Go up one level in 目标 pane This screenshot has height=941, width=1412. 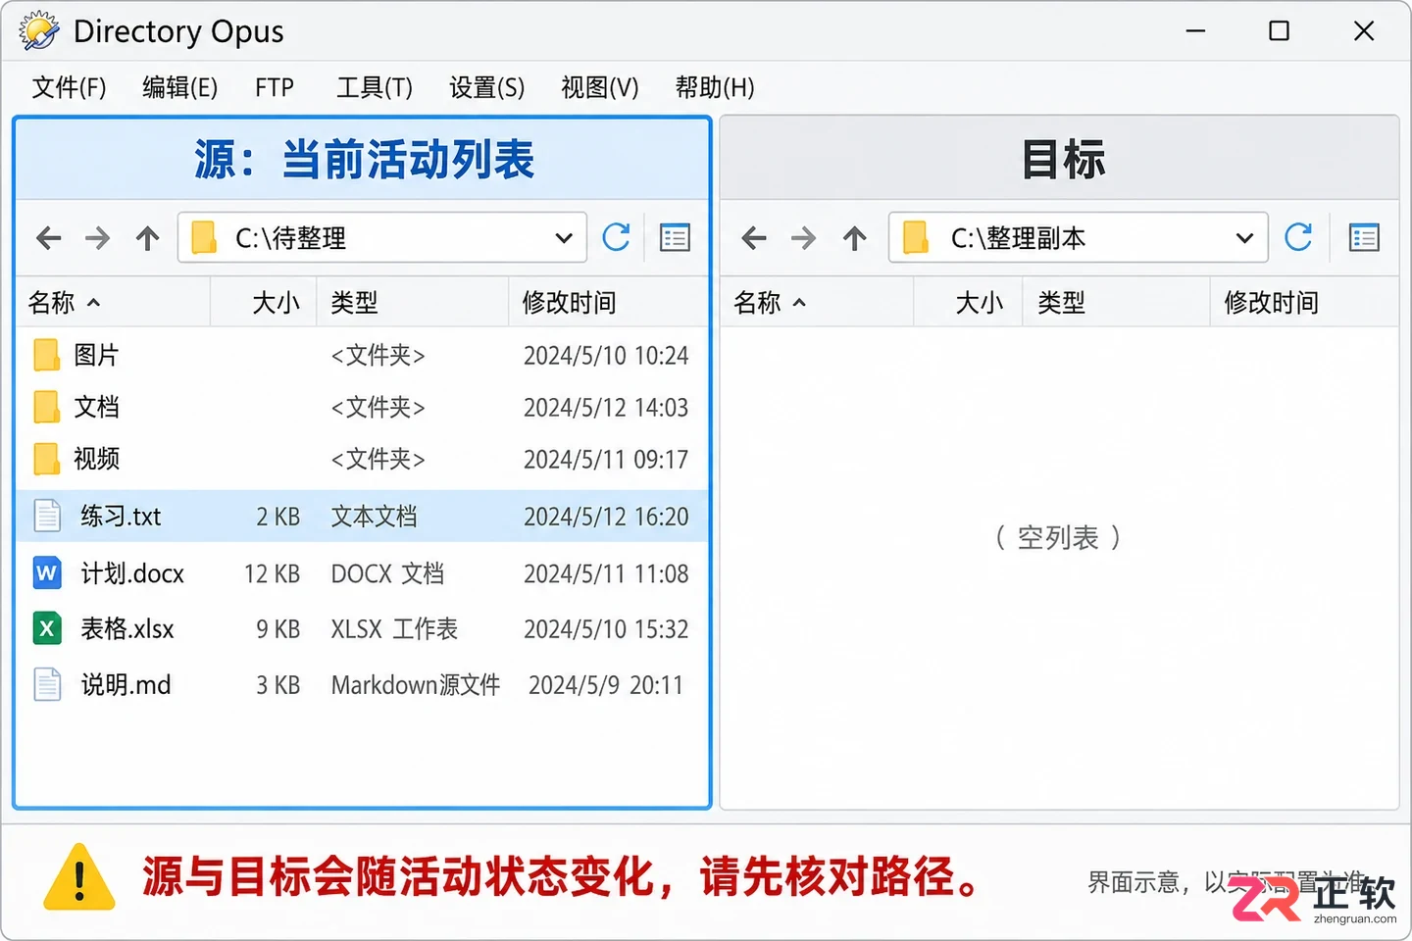point(855,238)
